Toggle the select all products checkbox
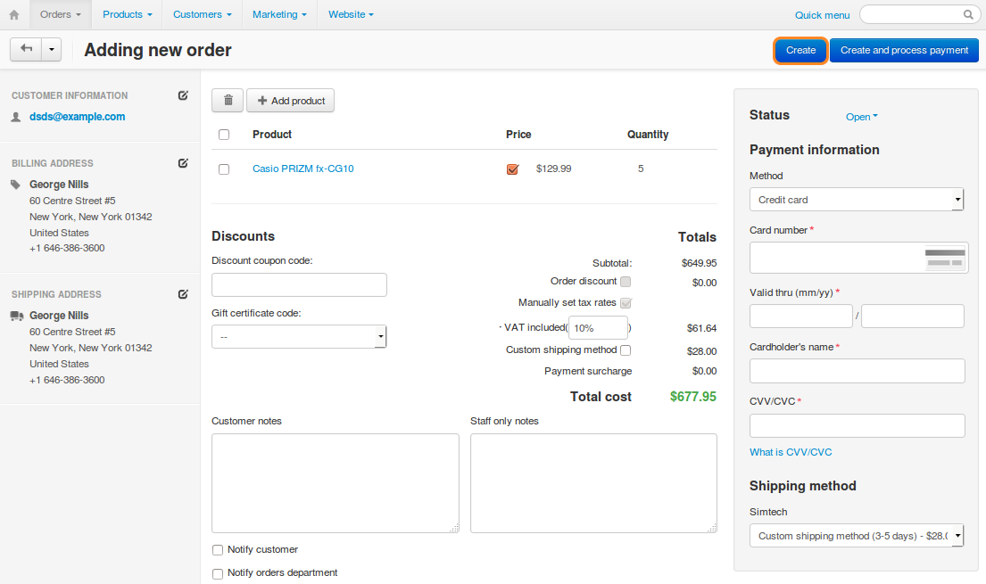The image size is (986, 584). tap(224, 135)
